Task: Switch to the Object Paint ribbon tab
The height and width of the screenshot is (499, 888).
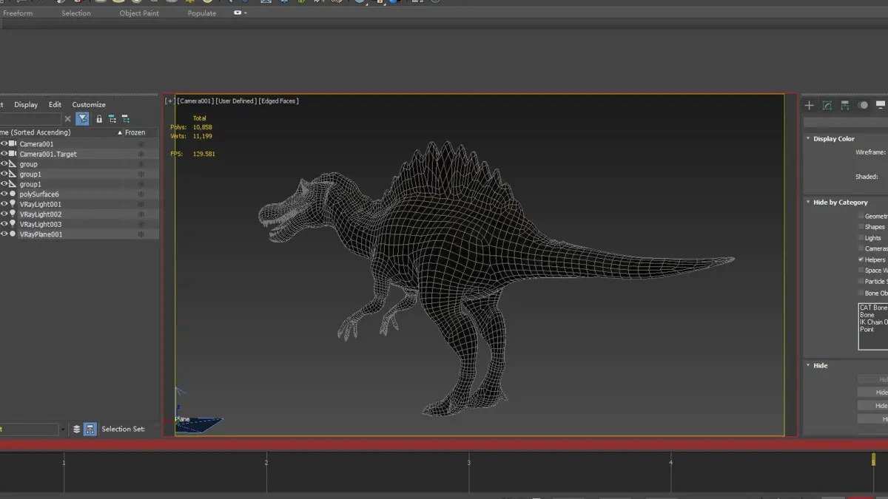Action: pos(139,13)
